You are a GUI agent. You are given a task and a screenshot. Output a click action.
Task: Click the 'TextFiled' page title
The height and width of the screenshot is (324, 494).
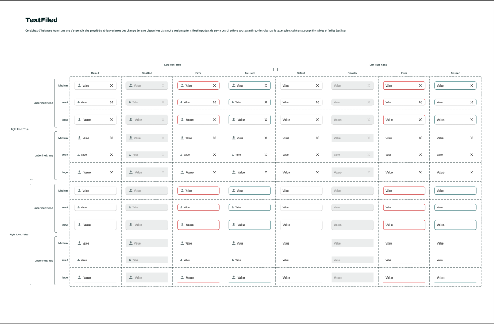[x=42, y=20]
